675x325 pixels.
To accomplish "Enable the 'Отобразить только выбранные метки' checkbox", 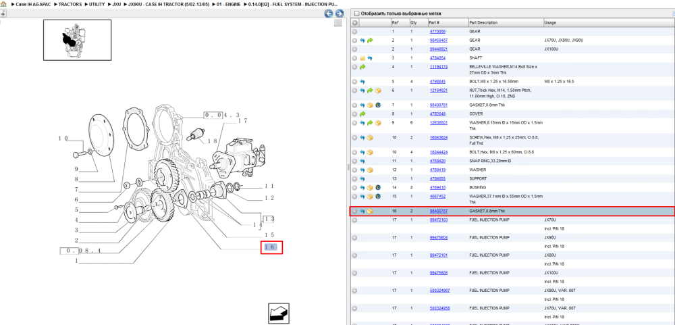I will point(356,14).
